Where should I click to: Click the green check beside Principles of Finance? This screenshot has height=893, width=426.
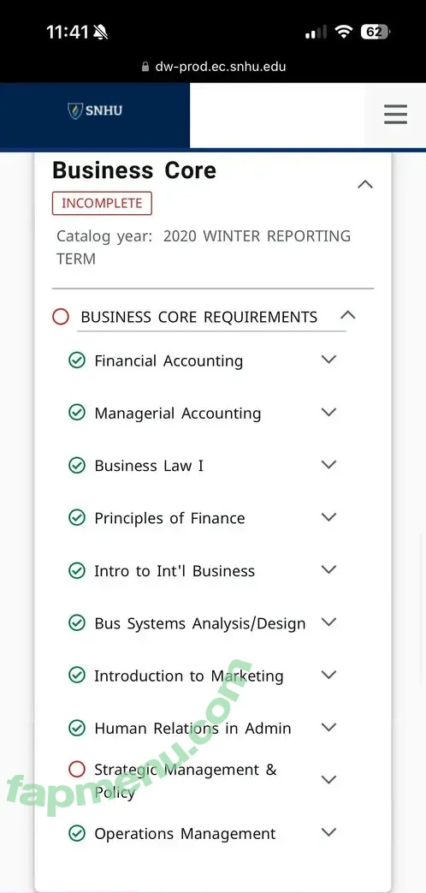point(77,518)
